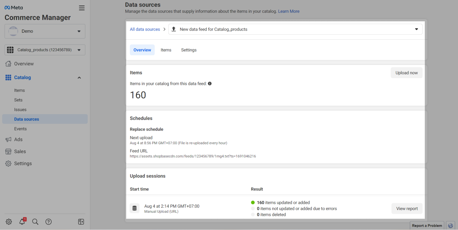
Task: Open the bottom-left settings gear icon
Action: point(9,222)
